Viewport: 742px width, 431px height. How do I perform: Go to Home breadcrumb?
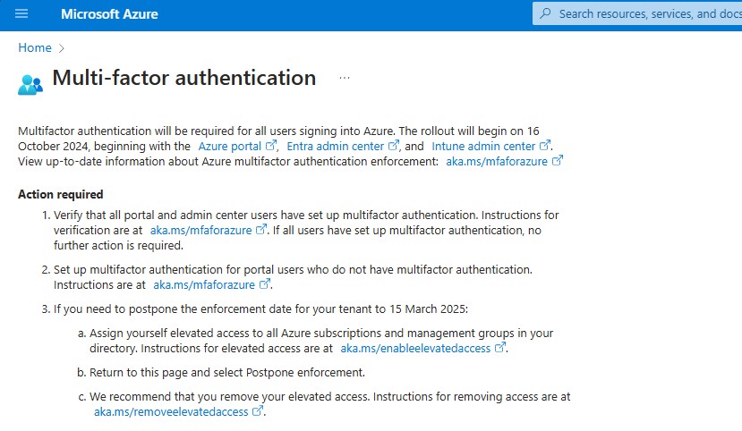[x=35, y=47]
